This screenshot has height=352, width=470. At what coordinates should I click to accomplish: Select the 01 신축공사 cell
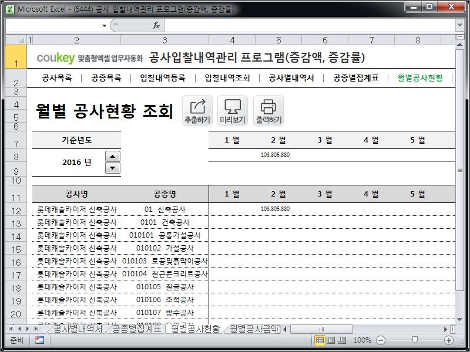point(164,209)
